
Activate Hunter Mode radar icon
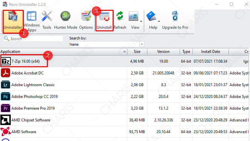pyautogui.click(x=65, y=16)
